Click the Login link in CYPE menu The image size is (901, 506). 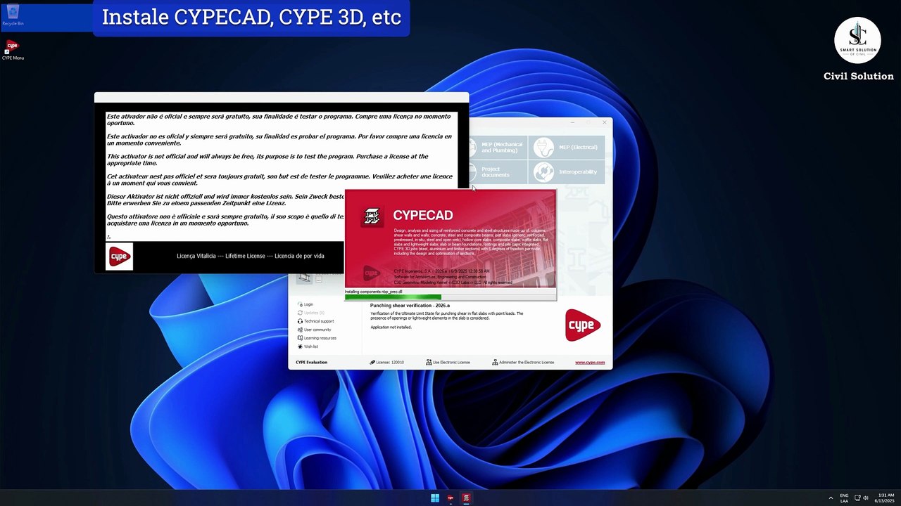[308, 304]
